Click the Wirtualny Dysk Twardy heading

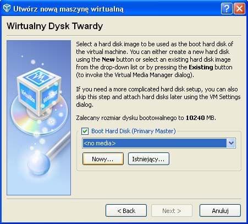click(54, 26)
